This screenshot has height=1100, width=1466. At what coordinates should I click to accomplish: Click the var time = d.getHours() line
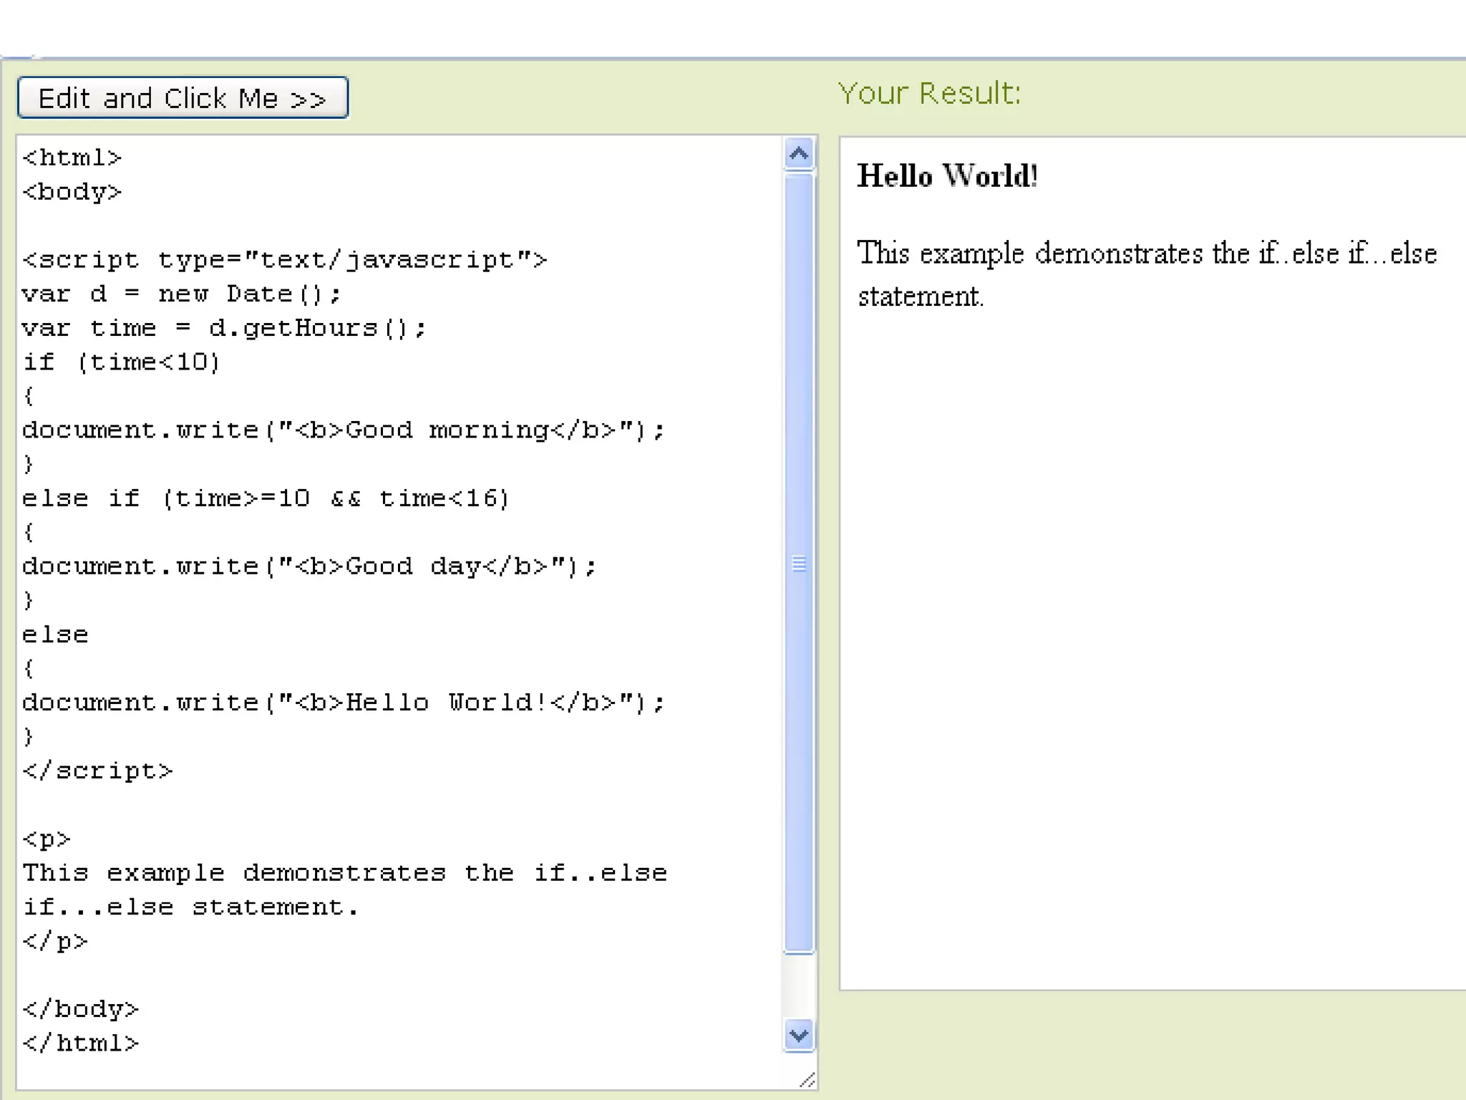tap(224, 328)
